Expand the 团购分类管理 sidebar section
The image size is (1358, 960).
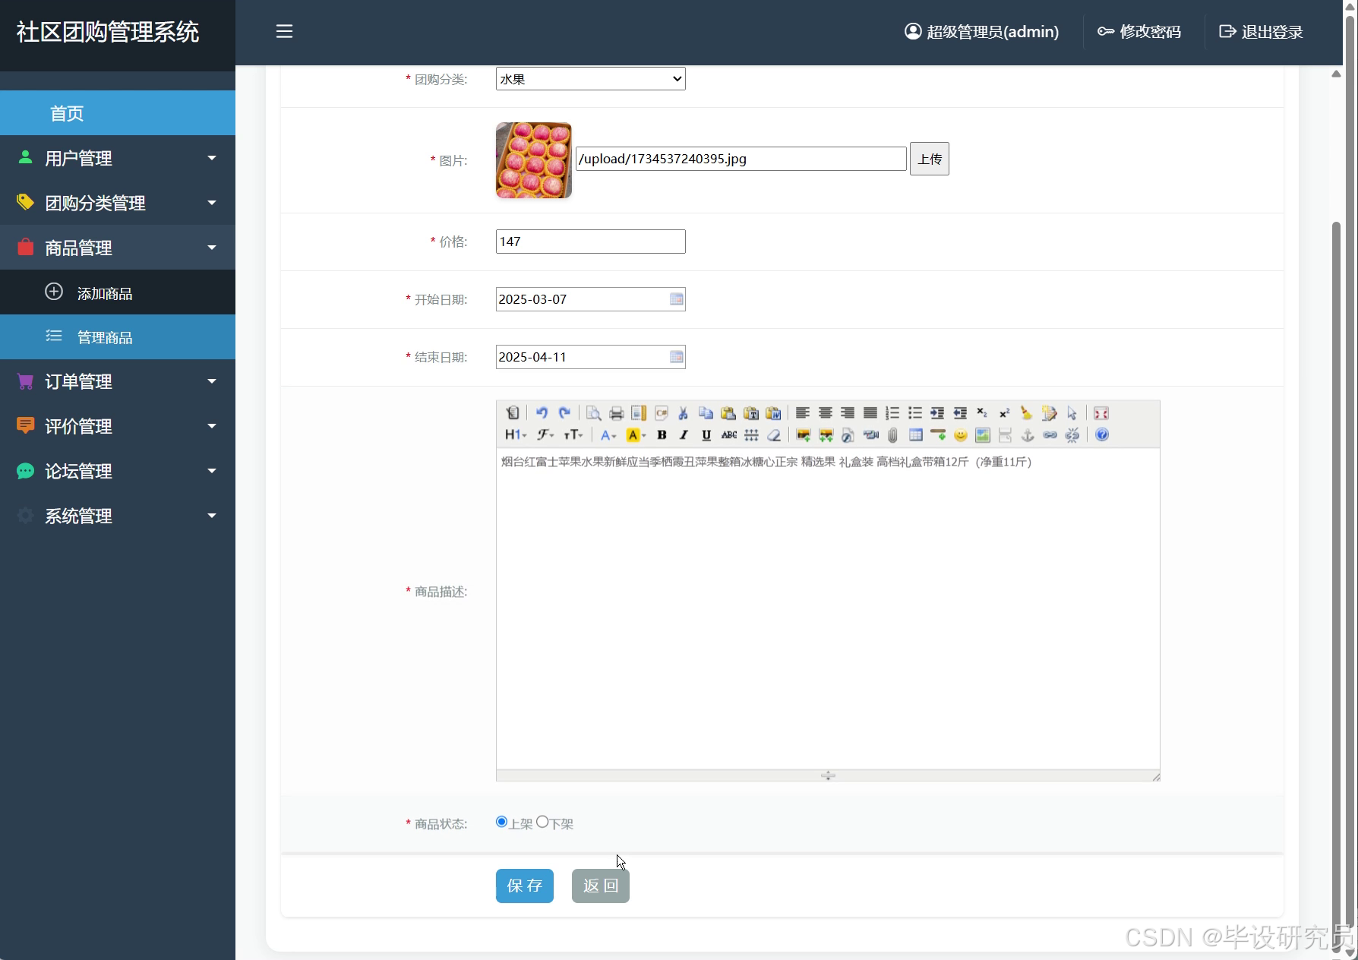coord(118,203)
